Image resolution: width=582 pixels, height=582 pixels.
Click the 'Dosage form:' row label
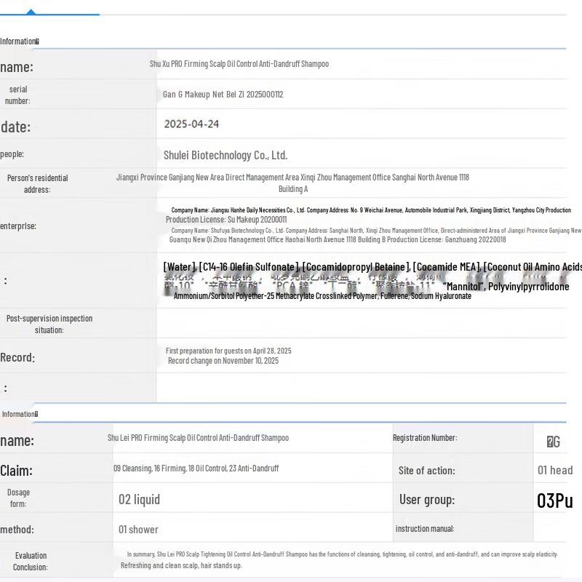[x=19, y=498]
